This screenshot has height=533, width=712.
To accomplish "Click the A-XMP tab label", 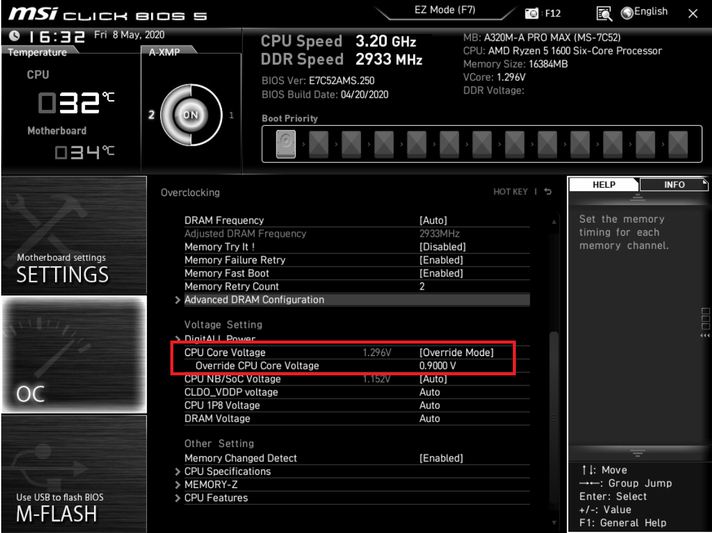I will 164,52.
